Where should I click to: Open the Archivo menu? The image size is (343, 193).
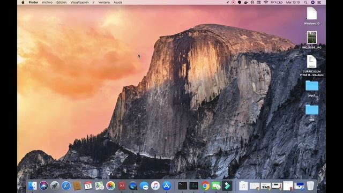[x=47, y=2]
